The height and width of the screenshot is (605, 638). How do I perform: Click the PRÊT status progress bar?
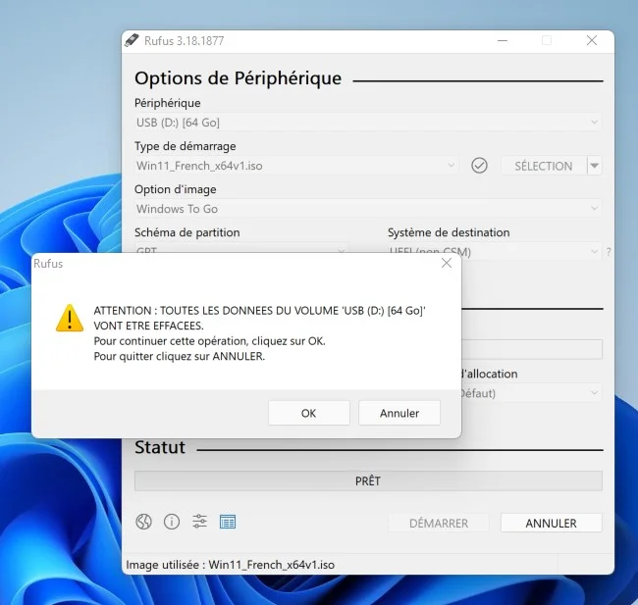368,481
